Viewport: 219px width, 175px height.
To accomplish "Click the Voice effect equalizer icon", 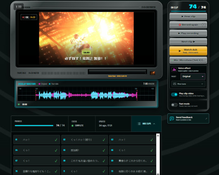I will point(174,69).
